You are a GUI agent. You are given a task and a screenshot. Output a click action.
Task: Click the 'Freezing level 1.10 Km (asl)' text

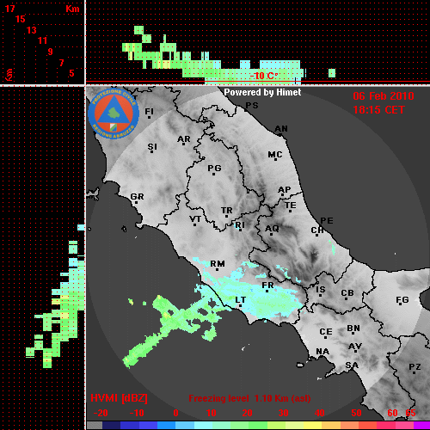(x=249, y=398)
